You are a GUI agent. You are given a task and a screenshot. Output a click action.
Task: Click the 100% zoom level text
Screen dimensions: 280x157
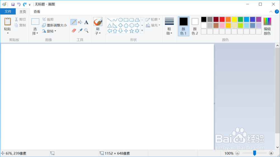[x=229, y=153]
